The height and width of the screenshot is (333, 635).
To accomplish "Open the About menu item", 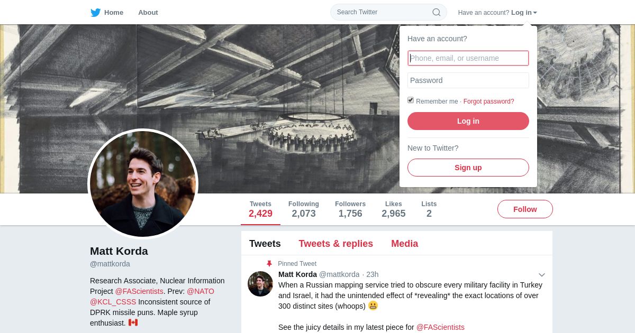I will tap(148, 12).
